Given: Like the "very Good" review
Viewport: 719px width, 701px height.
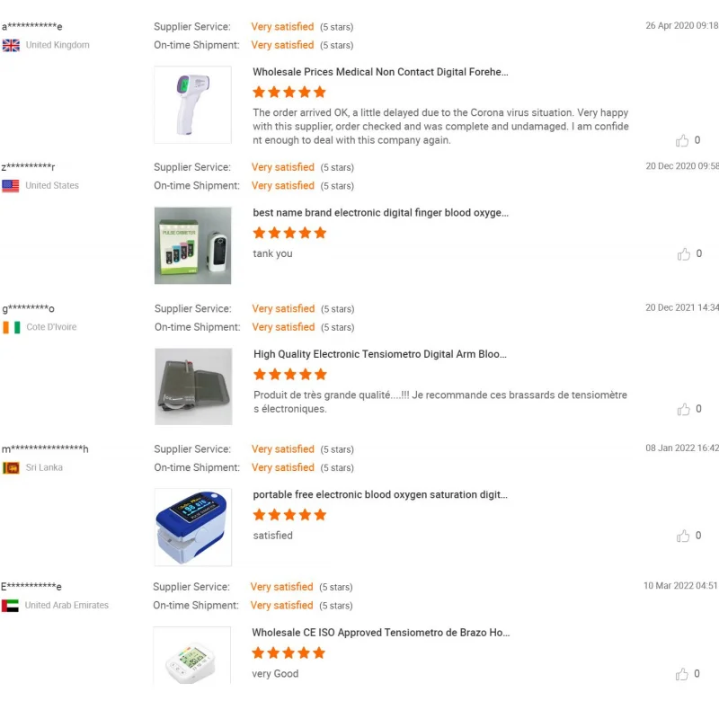Looking at the screenshot, I should point(683,674).
